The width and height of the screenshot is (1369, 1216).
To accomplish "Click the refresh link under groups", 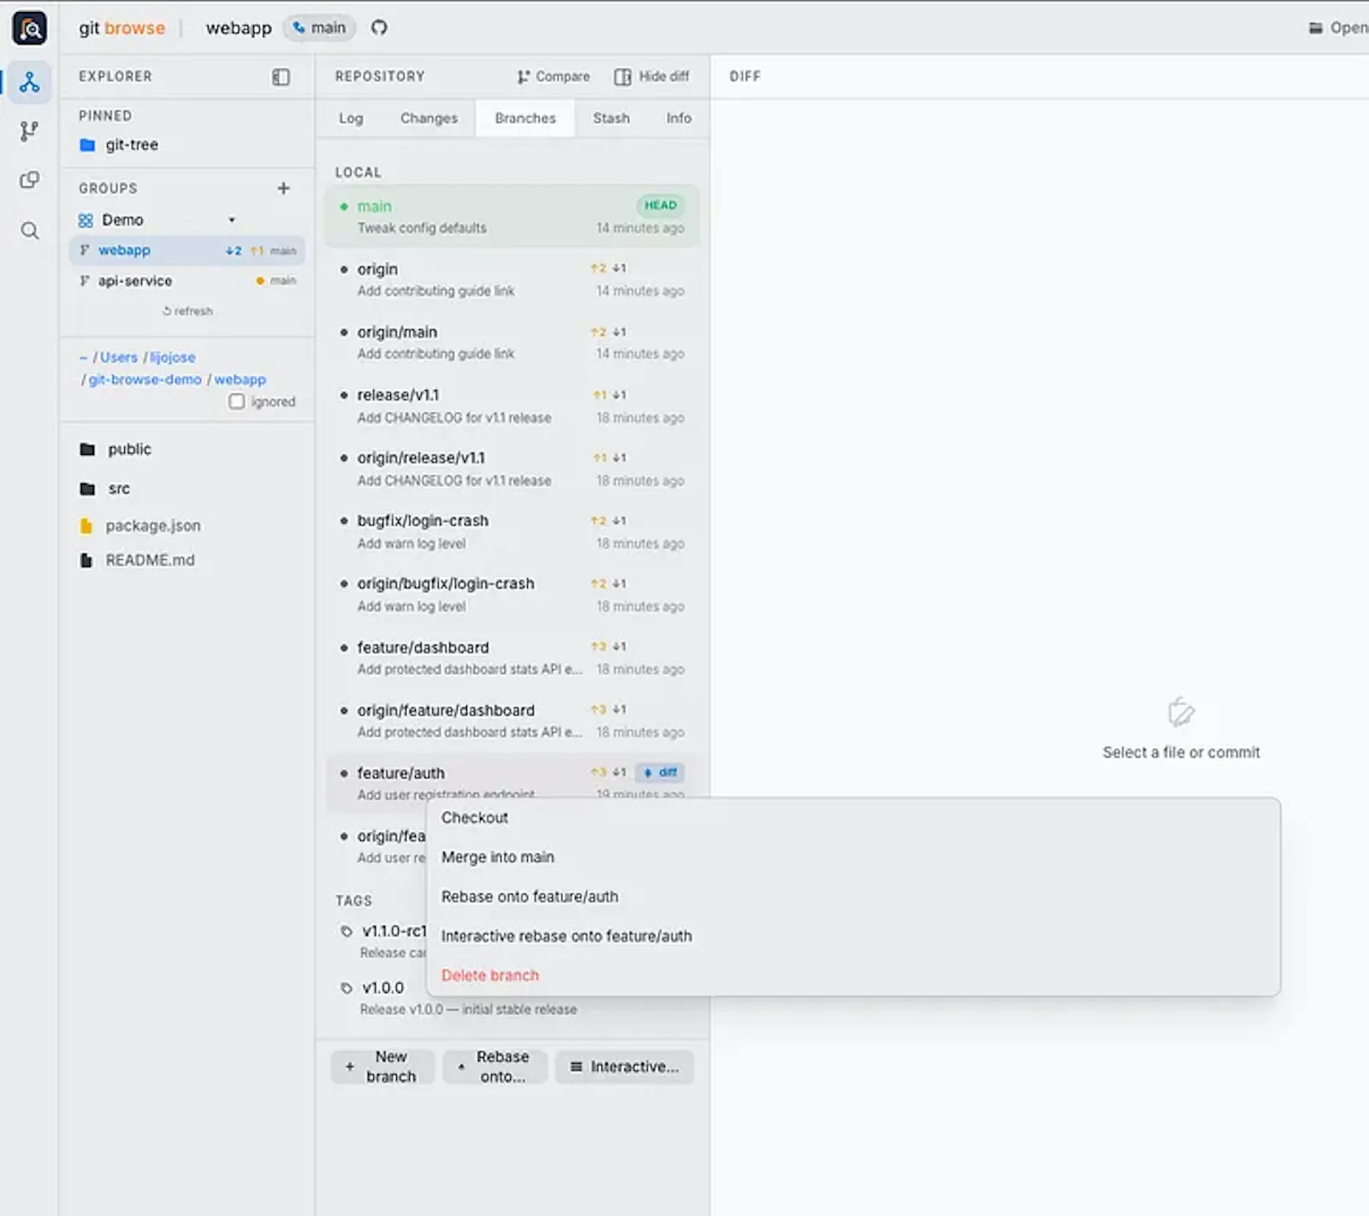I will tap(187, 311).
